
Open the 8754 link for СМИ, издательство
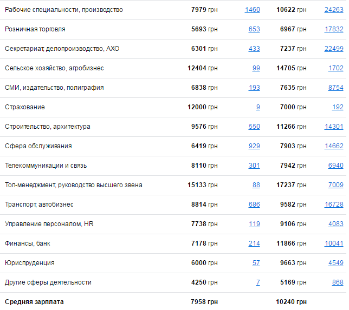pyautogui.click(x=335, y=88)
